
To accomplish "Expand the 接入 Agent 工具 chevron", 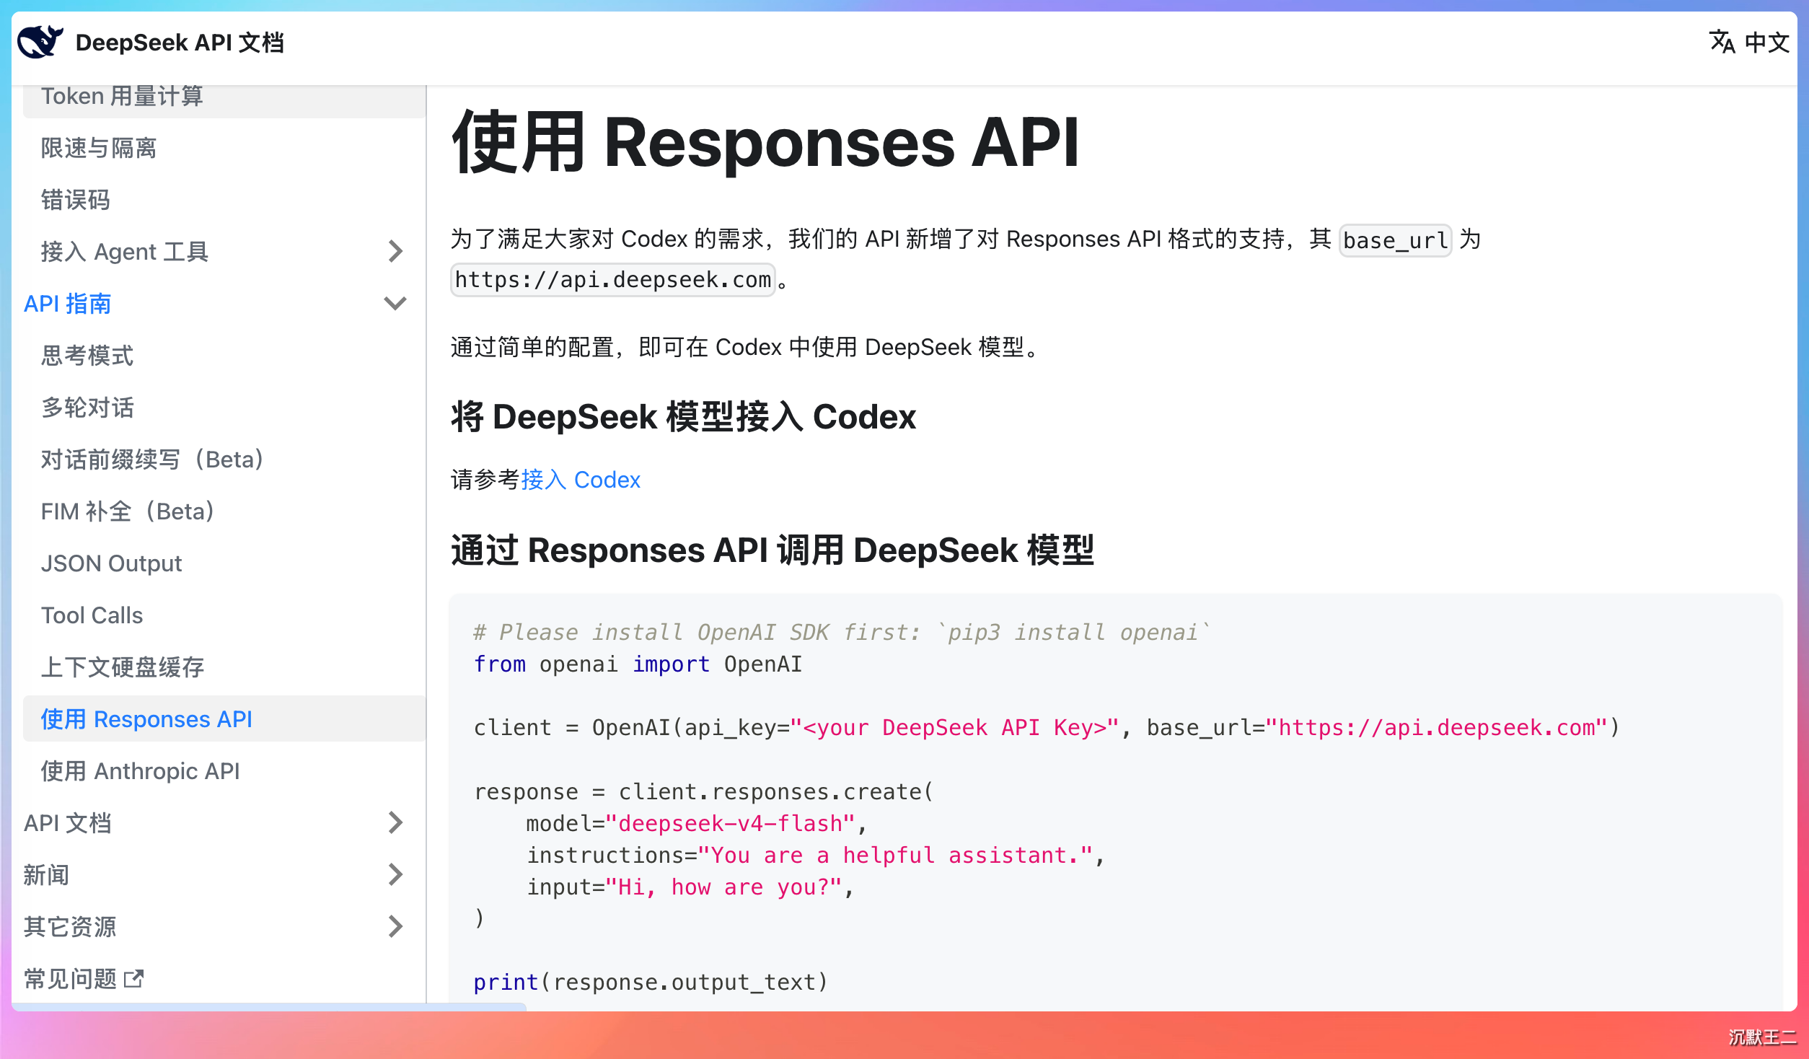I will tap(395, 251).
